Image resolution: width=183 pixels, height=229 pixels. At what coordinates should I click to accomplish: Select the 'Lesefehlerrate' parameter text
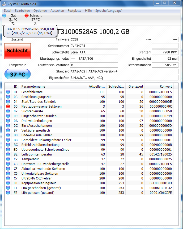(32, 92)
